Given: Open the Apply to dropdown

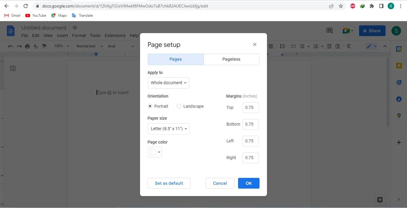Looking at the screenshot, I should pos(168,83).
